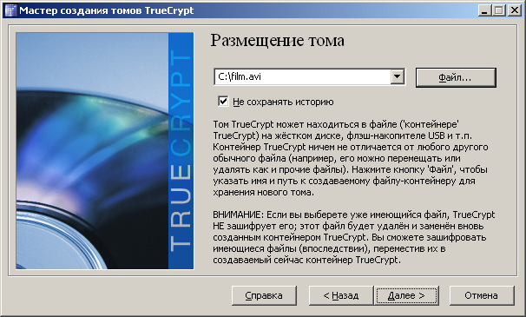Viewport: 526px width, 317px height.
Task: Click the paragraph starting Том TrueCrypt может находиться
Action: coord(351,158)
